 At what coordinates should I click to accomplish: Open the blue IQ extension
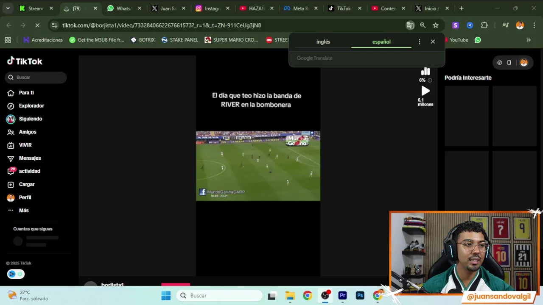[470, 25]
